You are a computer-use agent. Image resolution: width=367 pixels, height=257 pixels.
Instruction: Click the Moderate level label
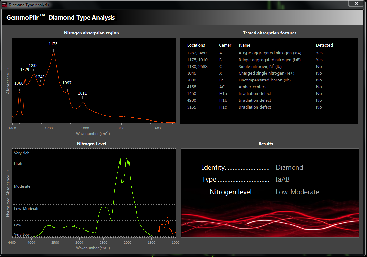(x=22, y=186)
